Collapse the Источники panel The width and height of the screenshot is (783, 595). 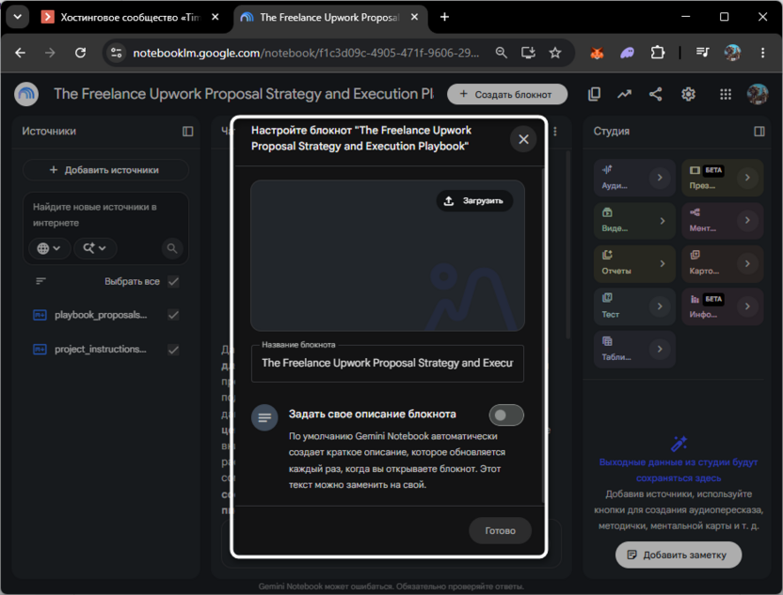point(188,132)
